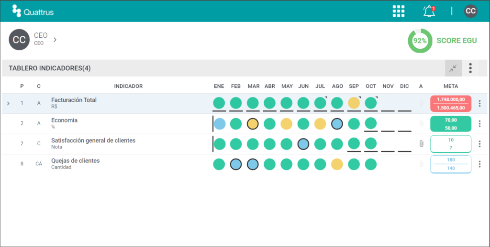Click the red META box 1.748.000,00

[x=451, y=104]
